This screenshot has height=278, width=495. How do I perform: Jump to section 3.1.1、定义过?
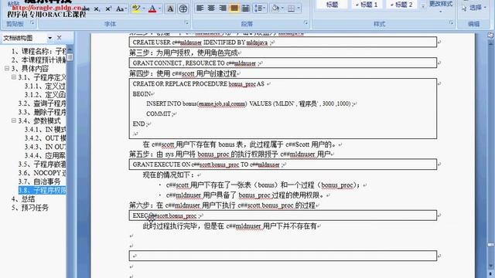45,86
